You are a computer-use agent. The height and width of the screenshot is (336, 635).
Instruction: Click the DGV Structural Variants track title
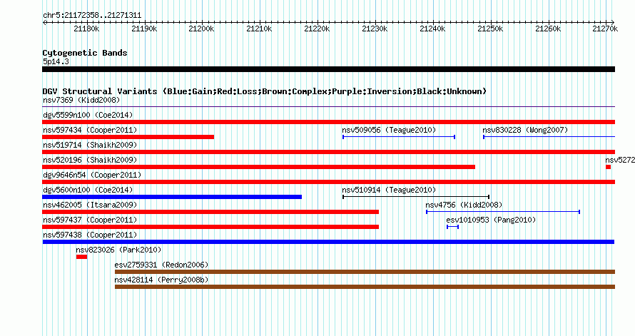[x=264, y=91]
